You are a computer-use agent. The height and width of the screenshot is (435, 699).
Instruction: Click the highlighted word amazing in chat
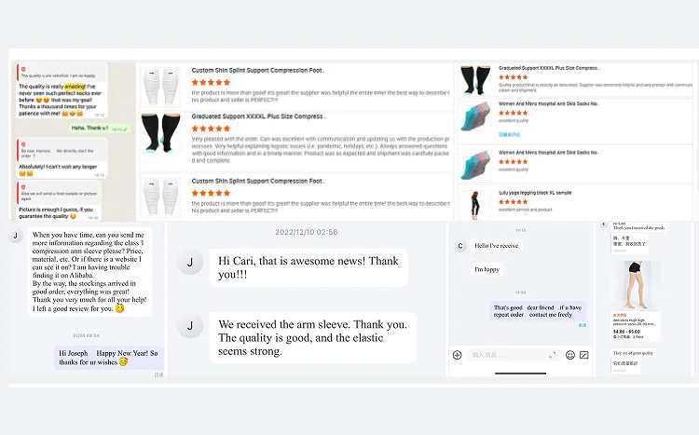(x=75, y=87)
